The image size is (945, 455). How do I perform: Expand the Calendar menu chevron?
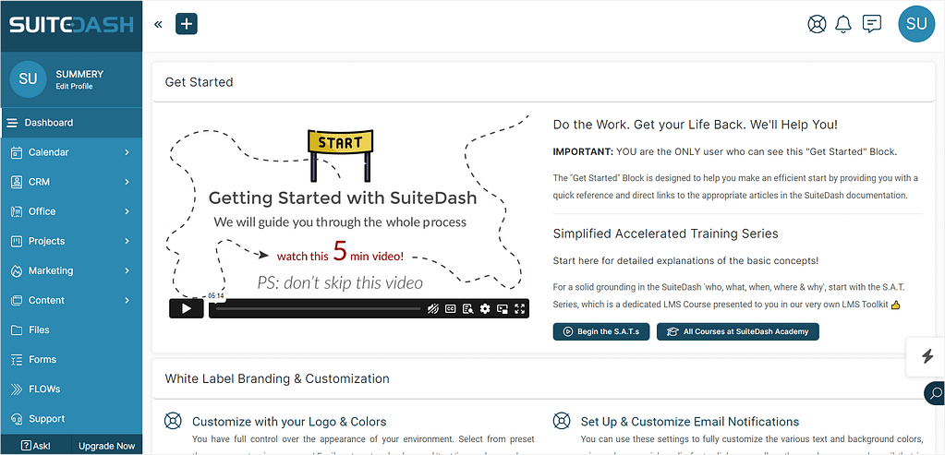click(x=127, y=152)
